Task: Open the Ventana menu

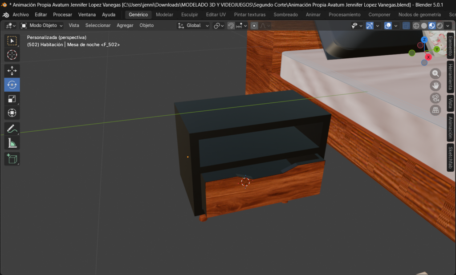Action: [87, 15]
